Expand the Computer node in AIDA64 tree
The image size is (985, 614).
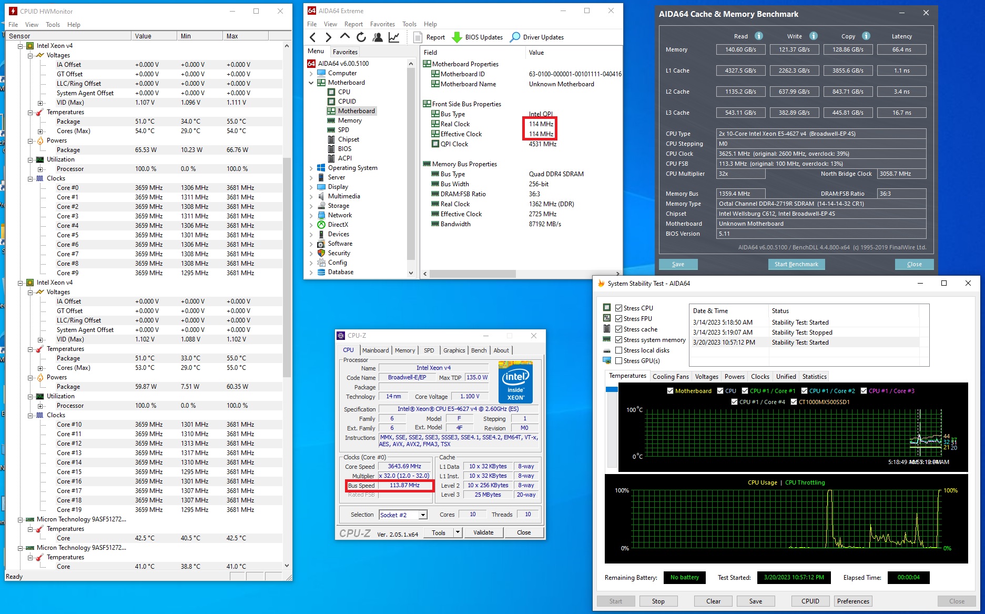311,73
